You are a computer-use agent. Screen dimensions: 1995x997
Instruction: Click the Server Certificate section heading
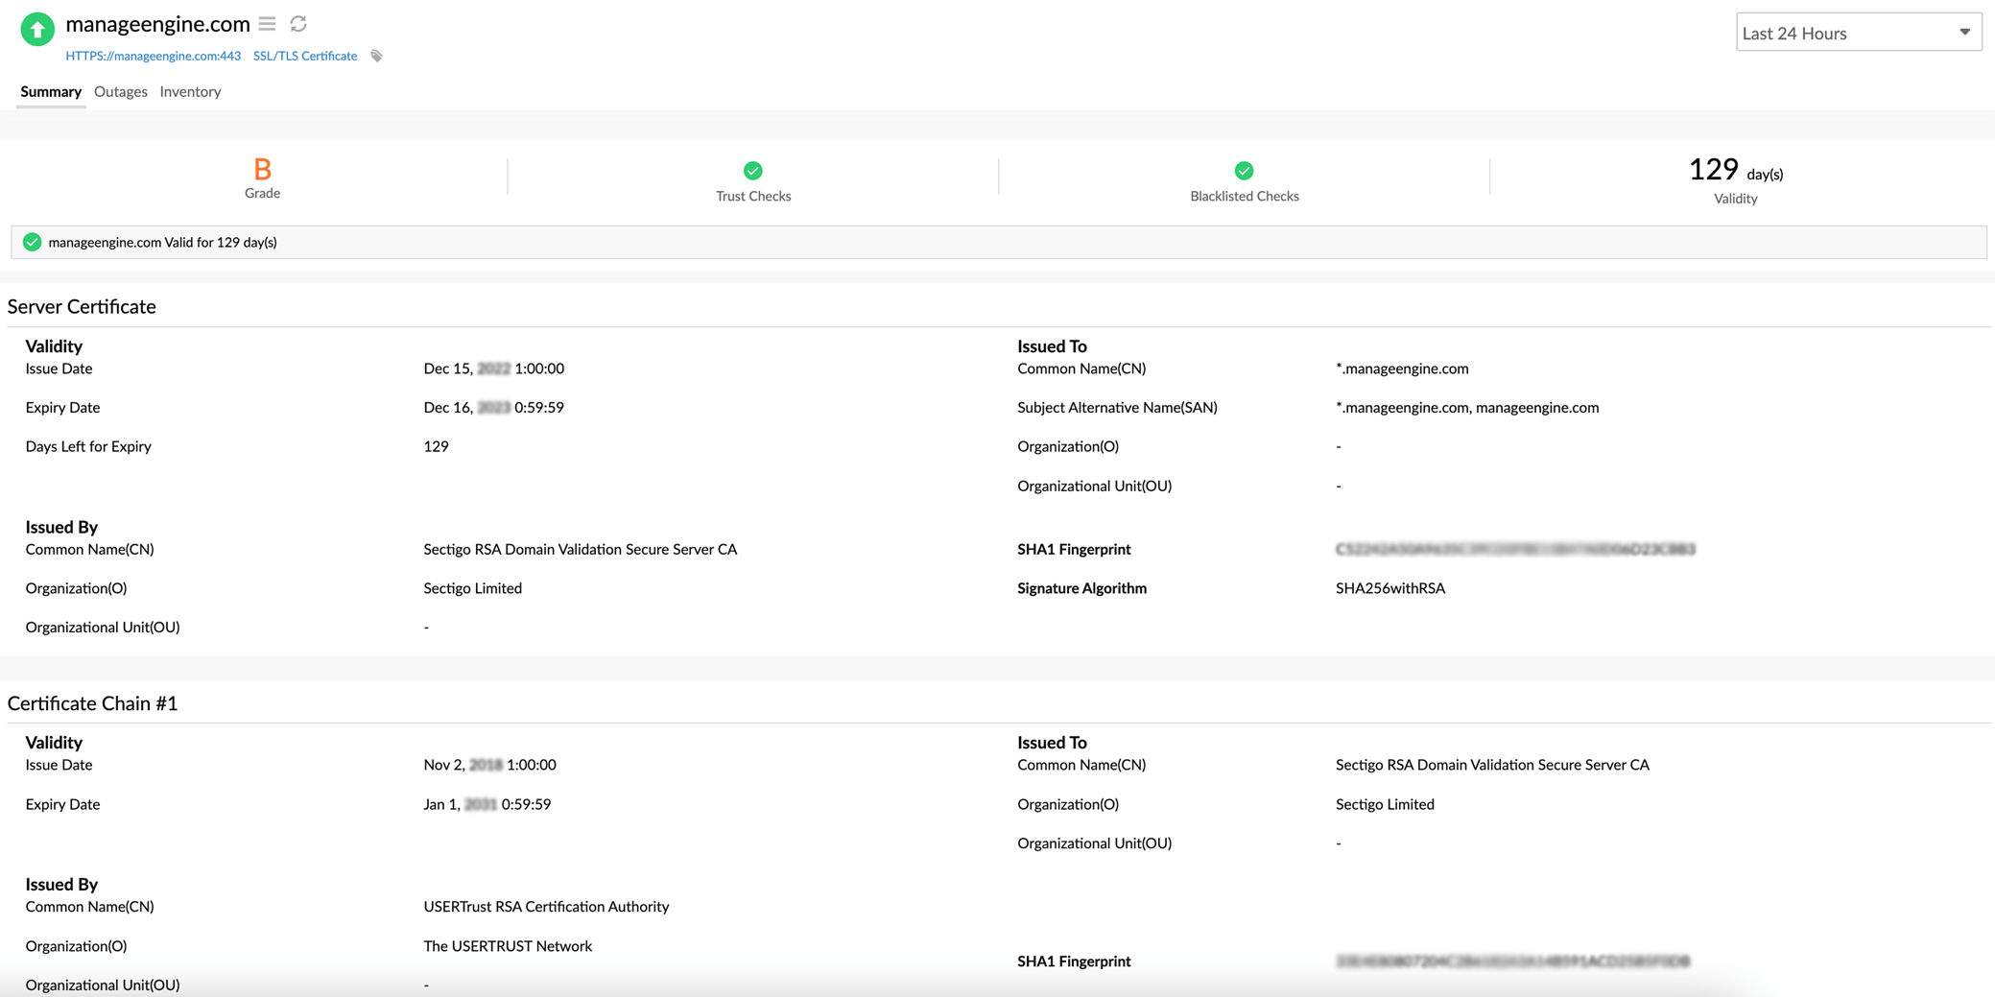pos(82,306)
